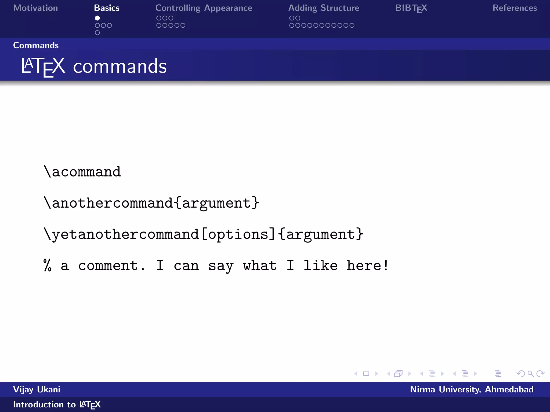Image resolution: width=550 pixels, height=412 pixels.
Task: Click the previous slide arrow icon
Action: tap(356, 374)
